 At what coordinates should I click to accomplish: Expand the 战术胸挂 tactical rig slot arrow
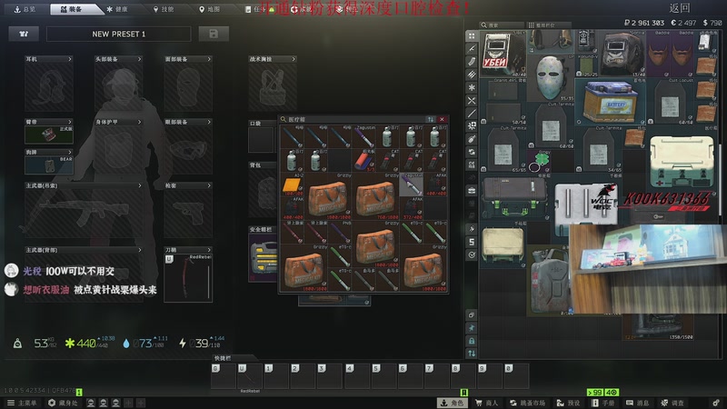point(294,59)
